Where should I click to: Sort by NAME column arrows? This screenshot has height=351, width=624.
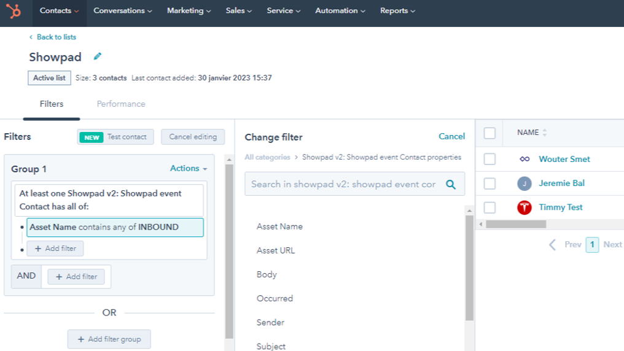tap(545, 133)
